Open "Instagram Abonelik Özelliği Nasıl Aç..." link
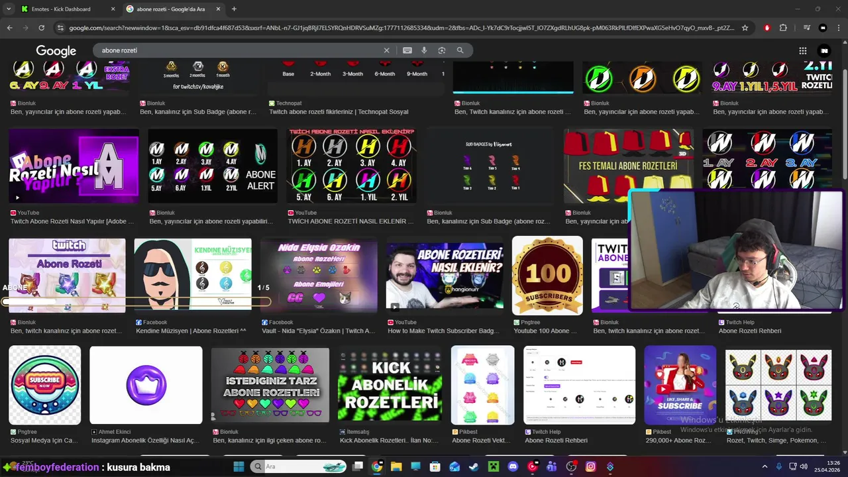Image resolution: width=848 pixels, height=477 pixels. point(145,440)
